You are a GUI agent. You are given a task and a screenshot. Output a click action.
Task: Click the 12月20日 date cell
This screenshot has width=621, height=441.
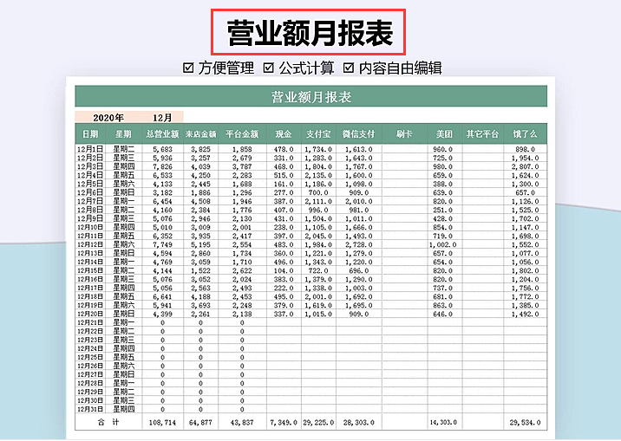pos(90,315)
